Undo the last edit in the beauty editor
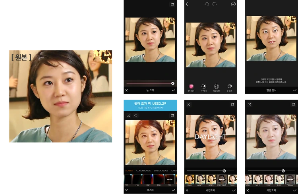This screenshot has height=194, width=298. 207,4
